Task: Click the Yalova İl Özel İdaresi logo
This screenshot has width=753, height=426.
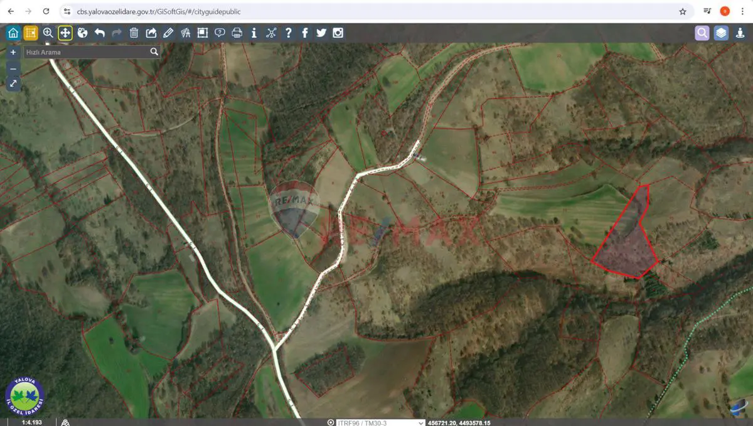Action: tap(24, 397)
